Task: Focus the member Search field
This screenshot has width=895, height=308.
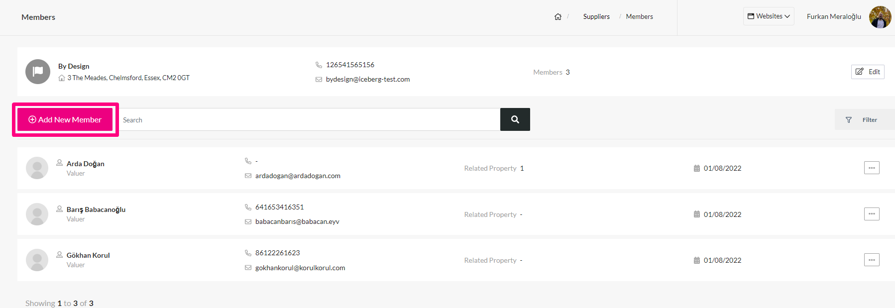Action: (310, 119)
